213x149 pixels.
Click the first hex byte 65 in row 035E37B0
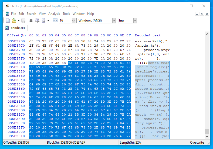(31, 41)
